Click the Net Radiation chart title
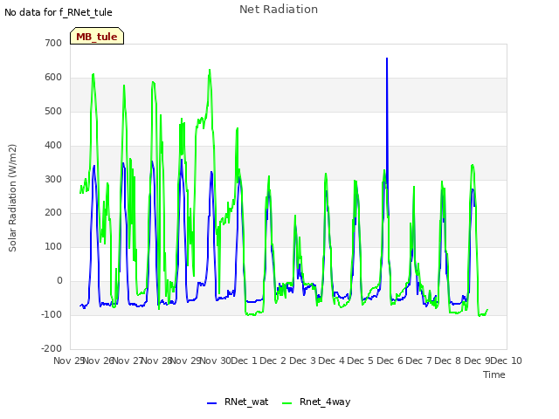 [x=279, y=10]
